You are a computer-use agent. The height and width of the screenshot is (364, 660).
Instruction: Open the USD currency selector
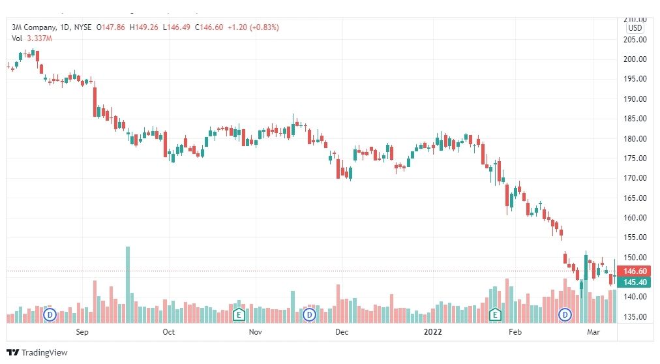pos(635,28)
